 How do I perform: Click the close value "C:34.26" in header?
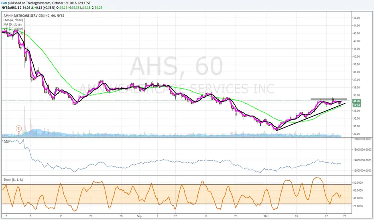point(97,8)
